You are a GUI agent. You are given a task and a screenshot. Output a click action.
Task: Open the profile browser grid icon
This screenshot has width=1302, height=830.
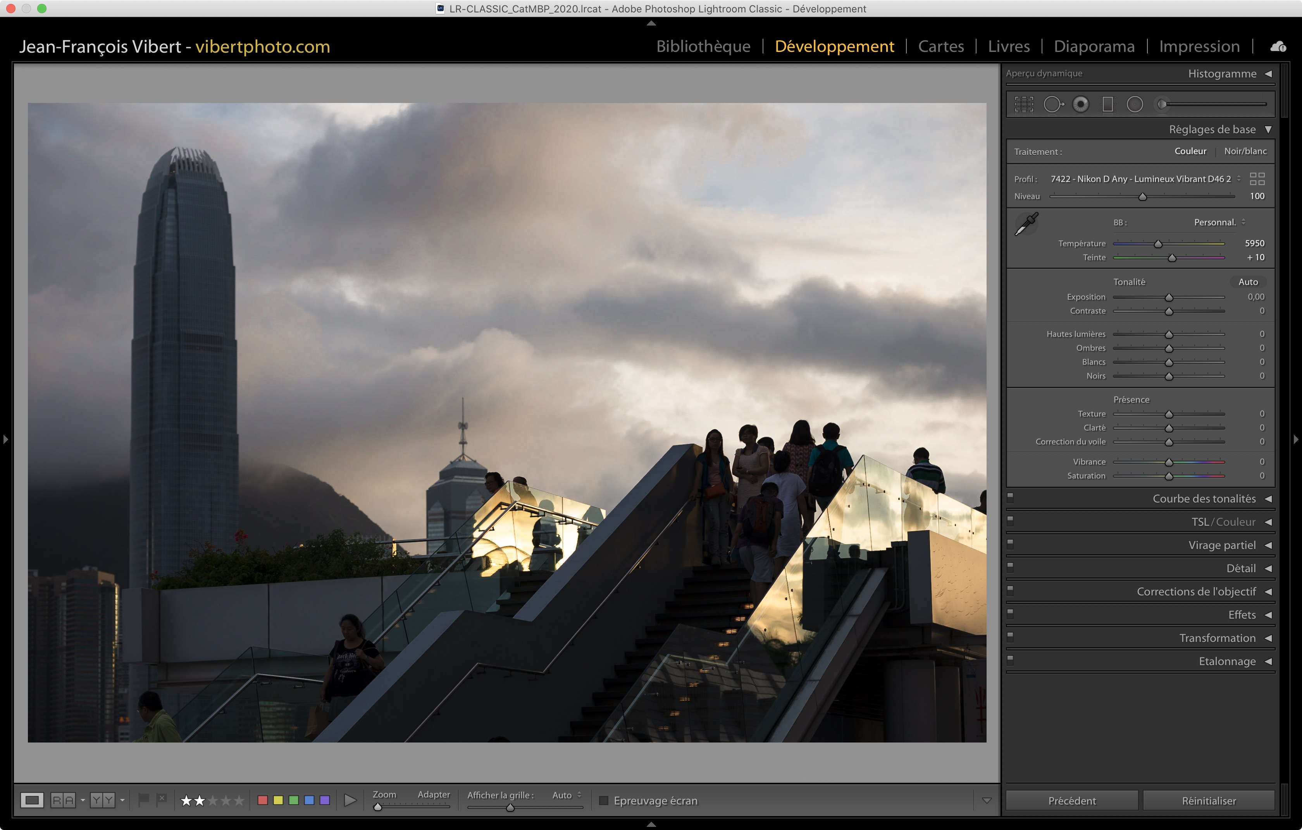pyautogui.click(x=1257, y=179)
